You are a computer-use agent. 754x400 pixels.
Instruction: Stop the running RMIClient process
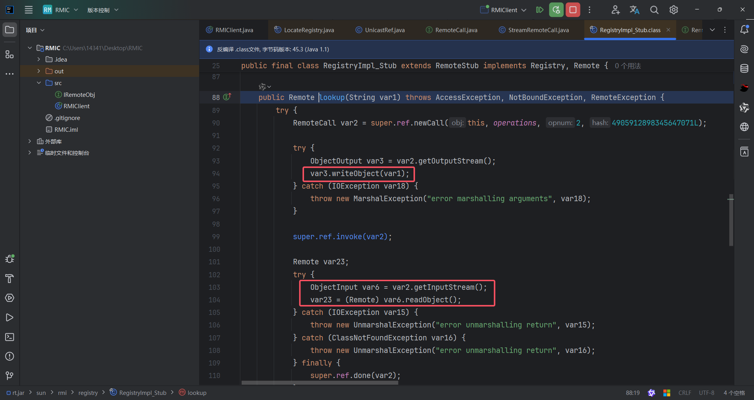573,10
